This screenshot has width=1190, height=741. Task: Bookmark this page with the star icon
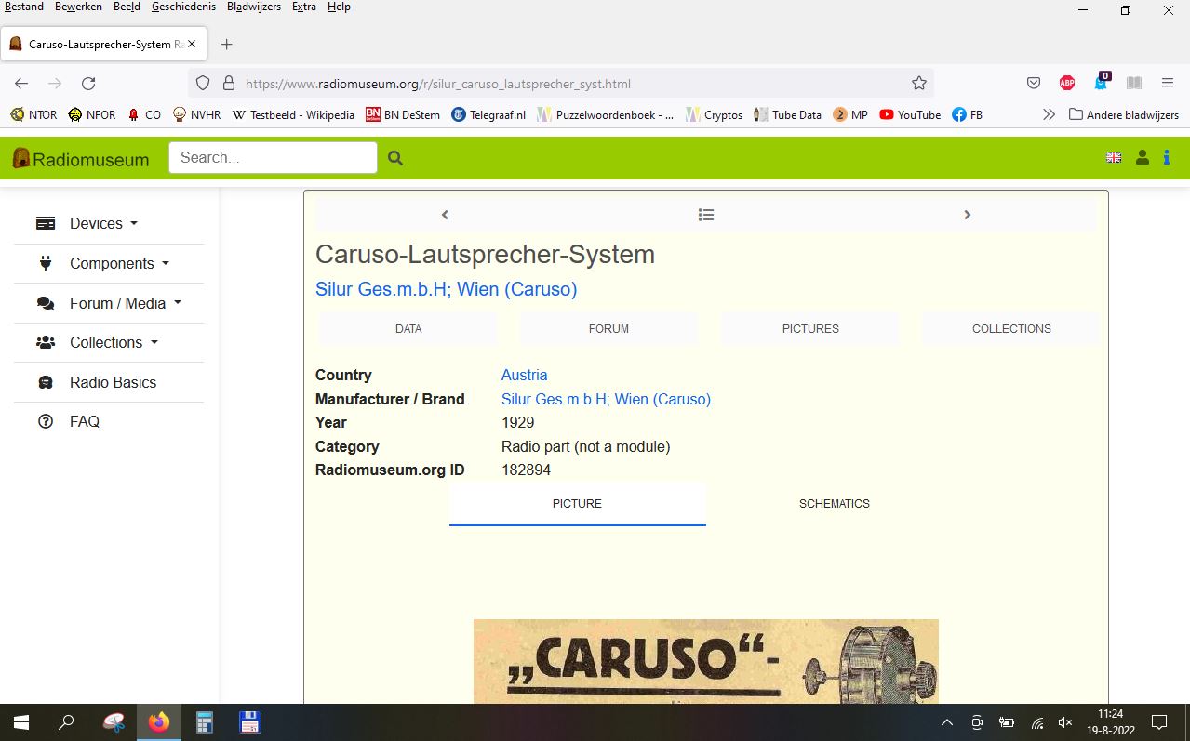pyautogui.click(x=919, y=84)
